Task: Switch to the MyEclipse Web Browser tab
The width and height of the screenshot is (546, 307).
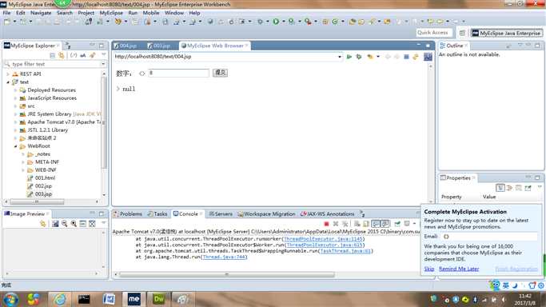Action: 215,46
